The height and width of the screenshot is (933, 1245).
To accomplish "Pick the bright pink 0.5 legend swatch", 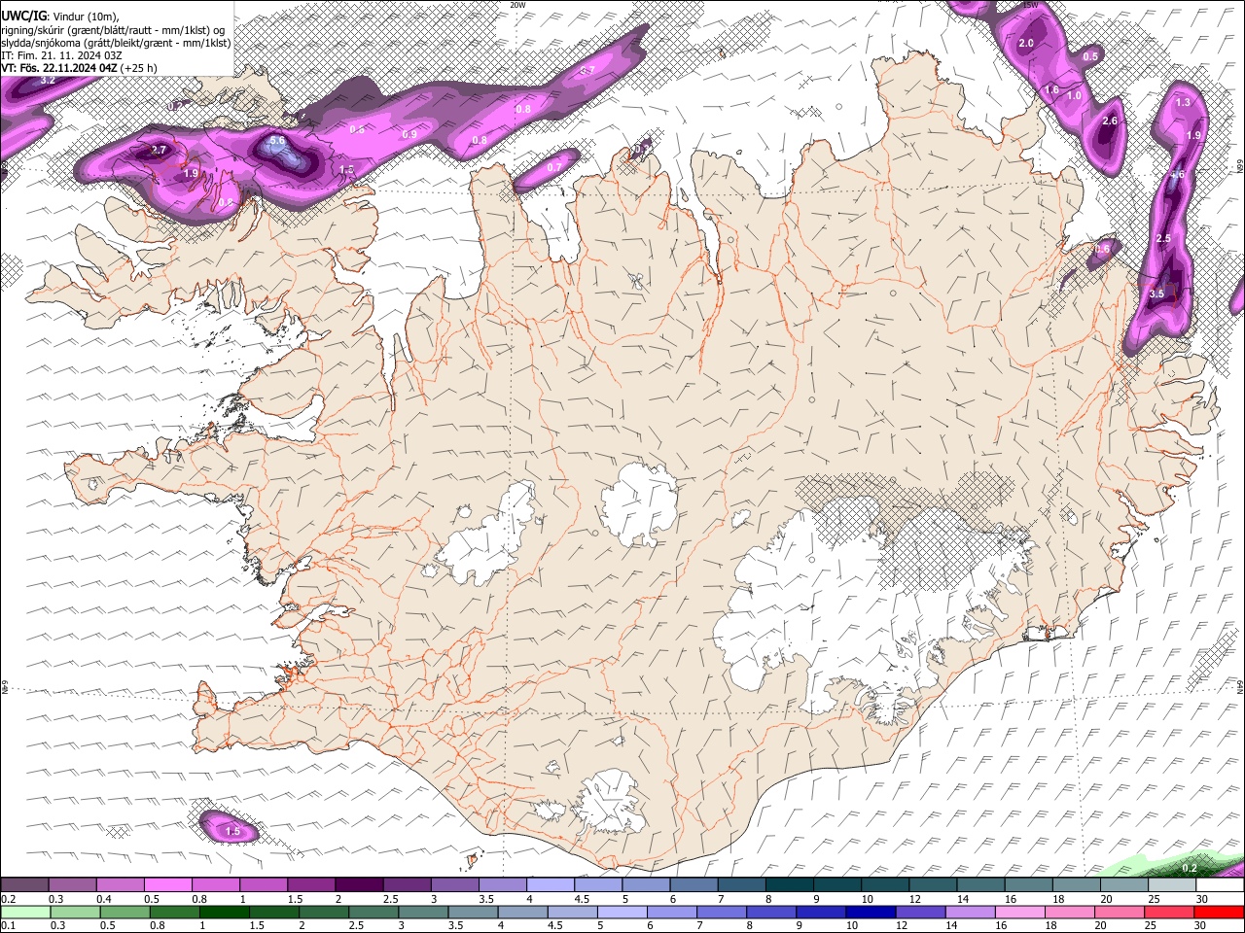I will click(167, 885).
